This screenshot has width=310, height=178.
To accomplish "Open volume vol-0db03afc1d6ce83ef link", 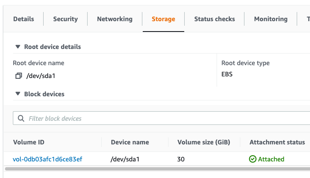I will [x=48, y=159].
